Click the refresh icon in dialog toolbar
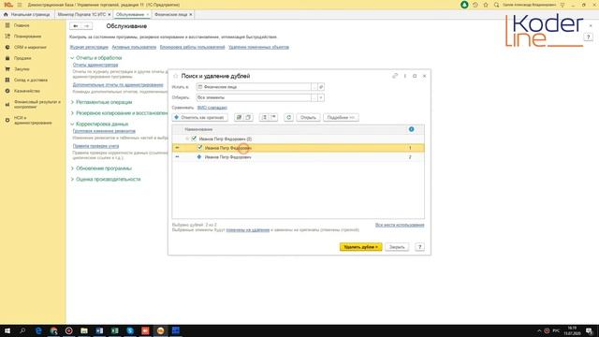Image resolution: width=599 pixels, height=337 pixels. (289, 117)
